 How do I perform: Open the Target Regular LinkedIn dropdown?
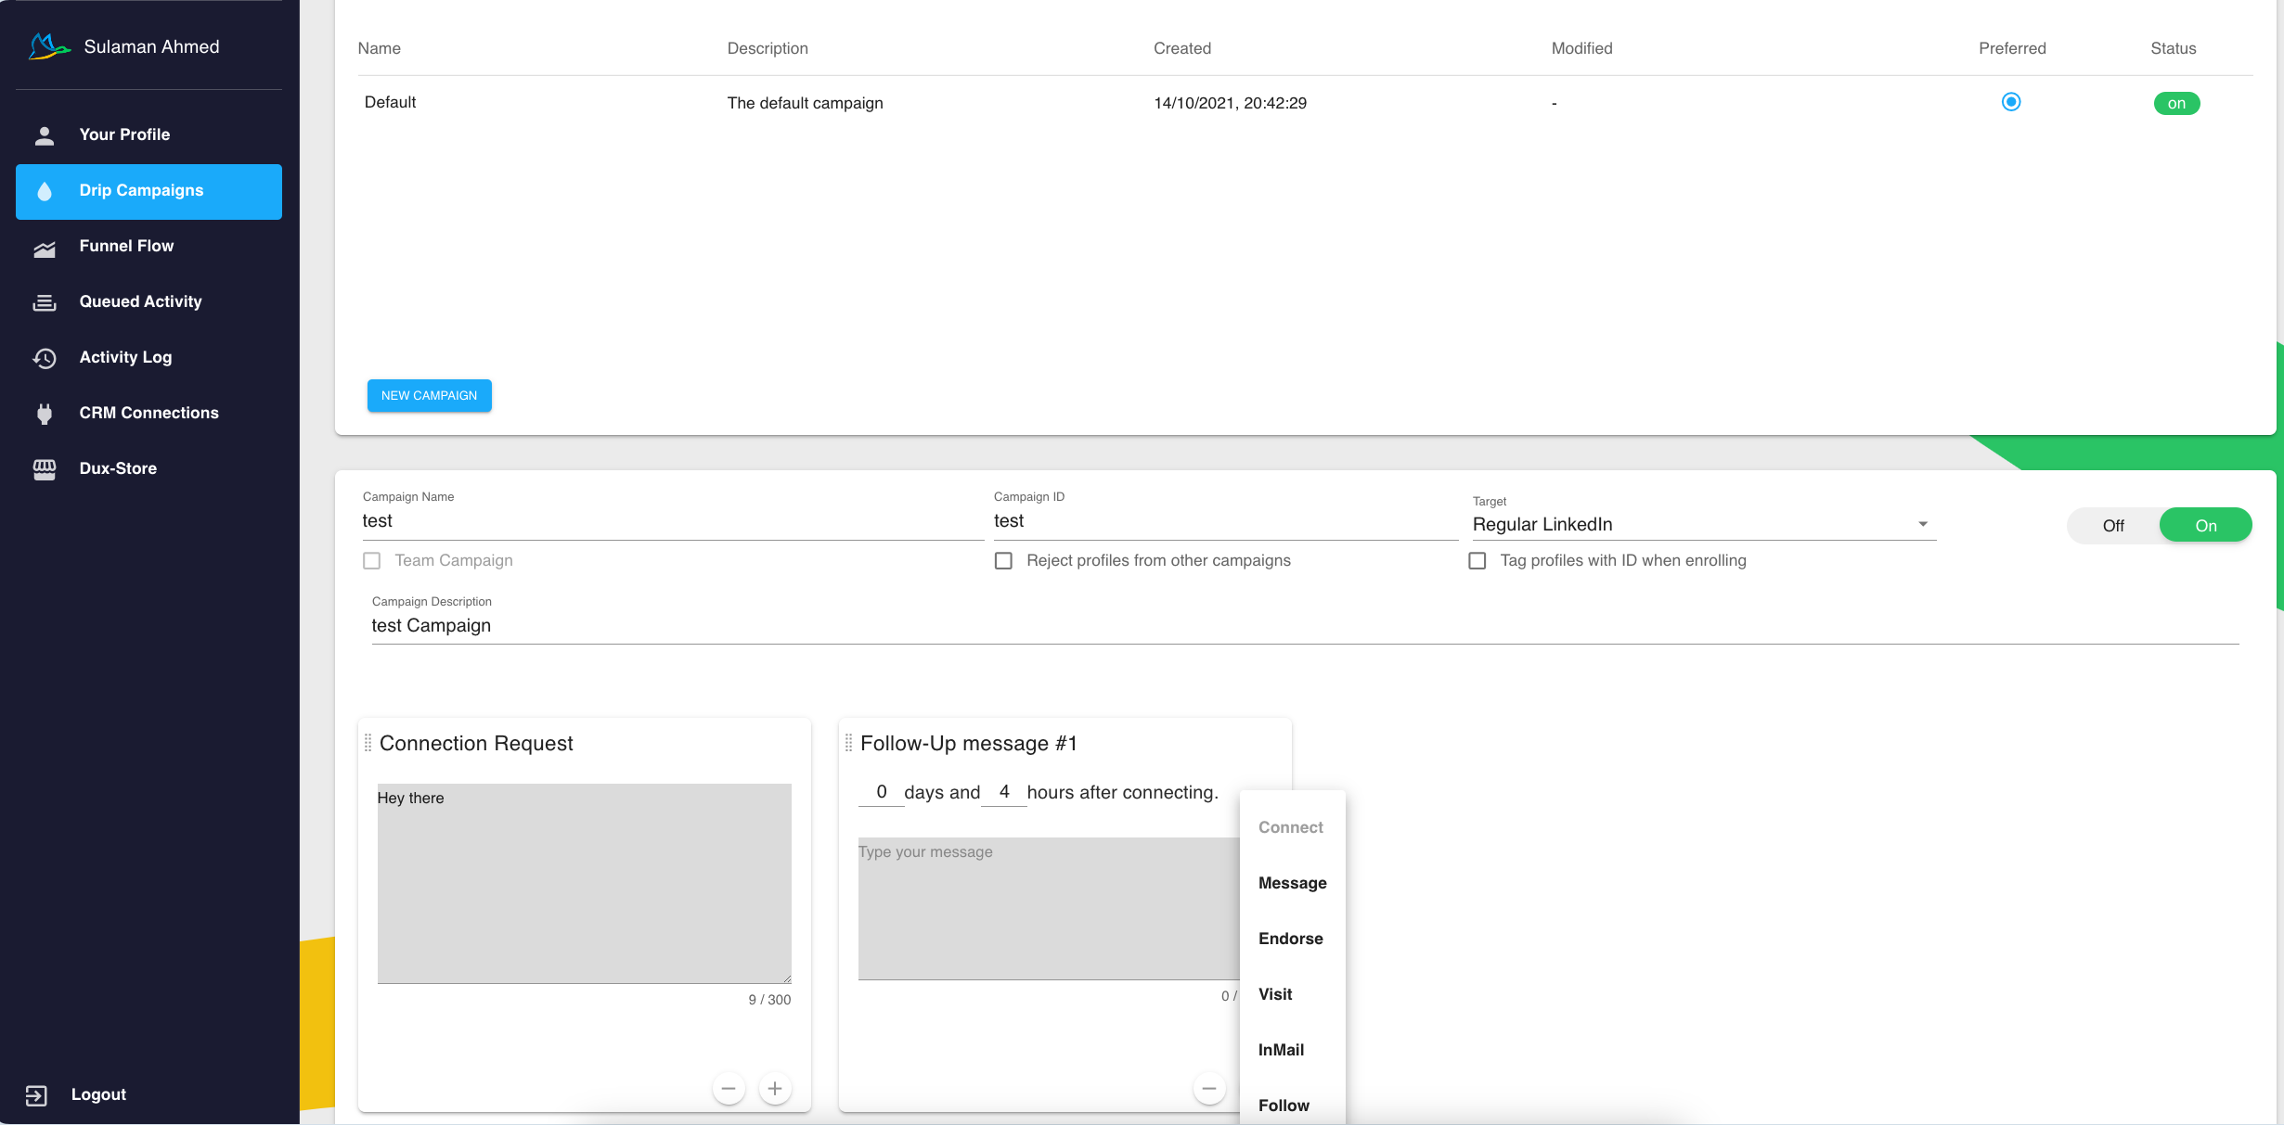[x=1703, y=525]
